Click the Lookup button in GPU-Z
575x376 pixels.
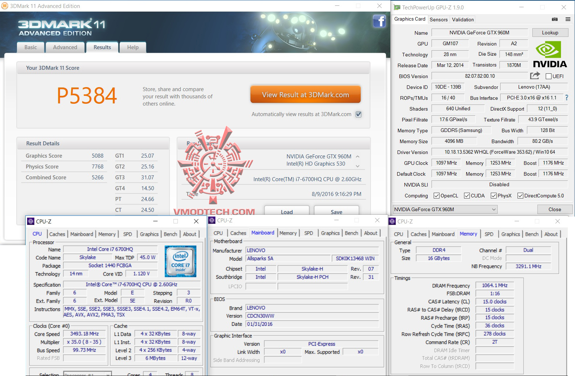[550, 33]
